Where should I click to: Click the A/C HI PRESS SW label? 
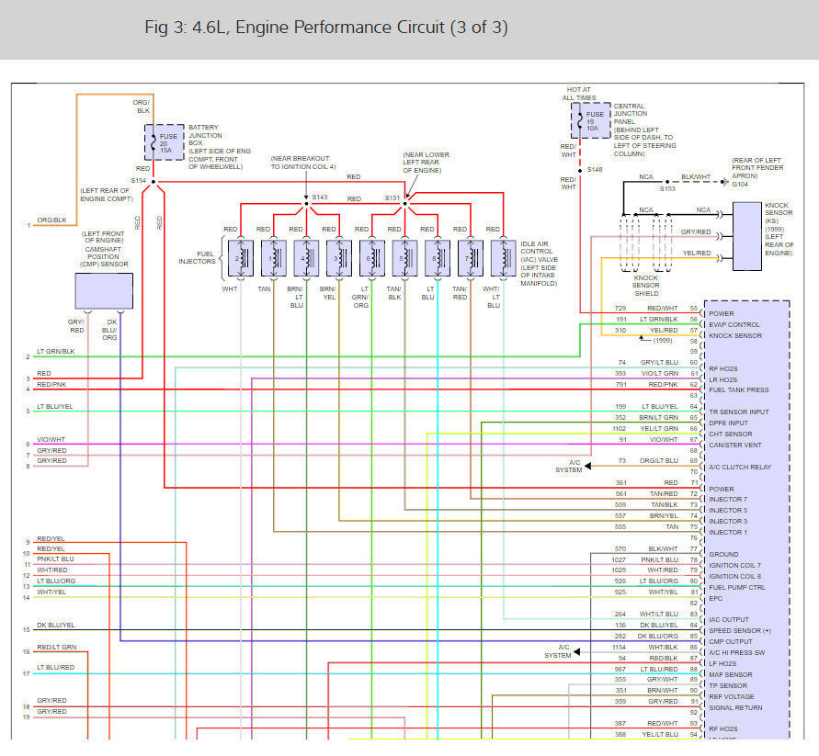click(x=736, y=652)
